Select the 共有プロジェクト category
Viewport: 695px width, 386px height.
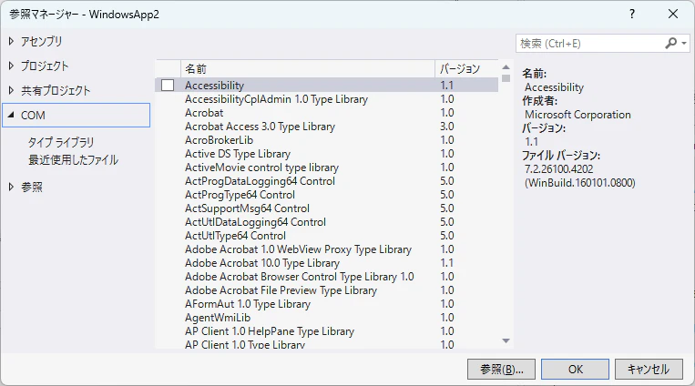coord(56,90)
